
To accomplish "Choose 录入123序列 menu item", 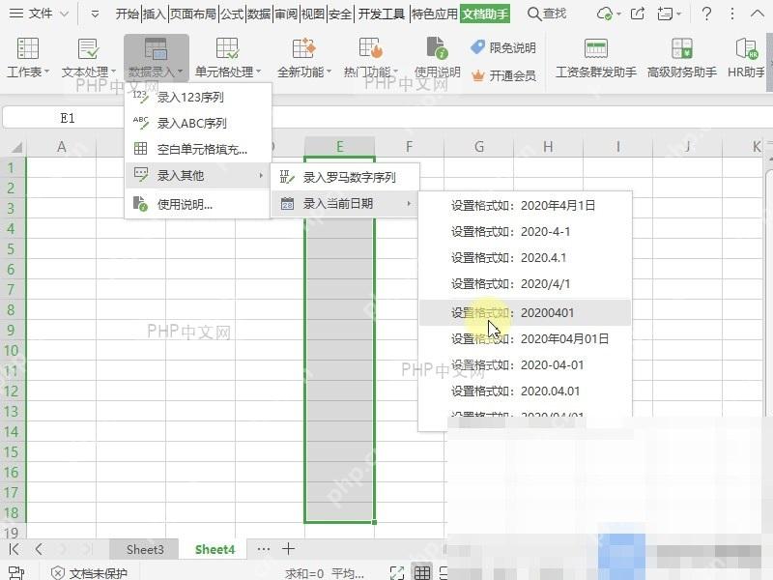I will pos(198,98).
